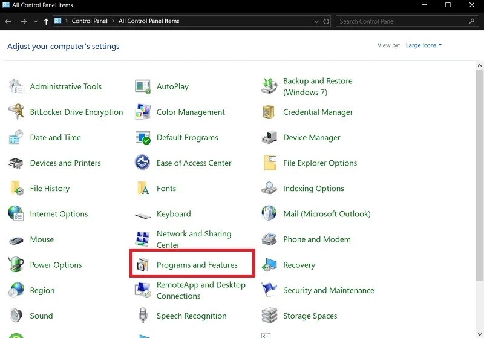Open the Programs and Features link
This screenshot has height=338, width=484.
[x=197, y=265]
